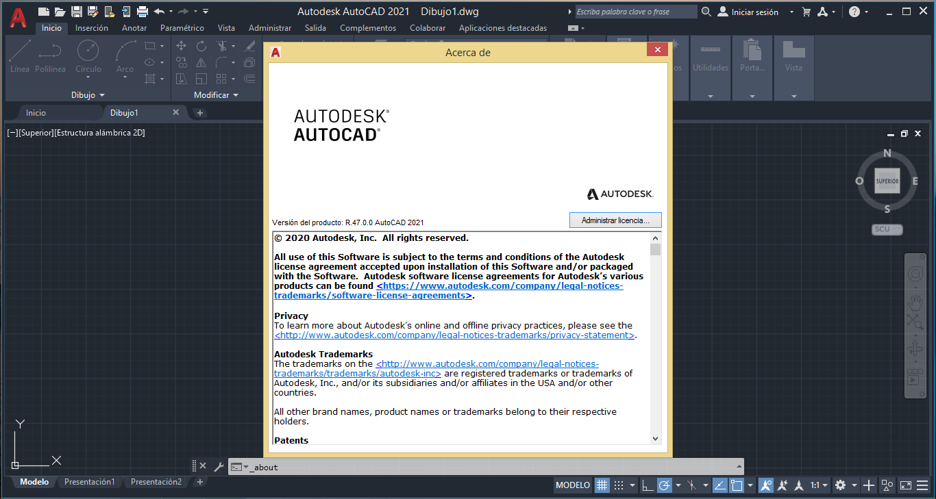Open the Inserción ribbon tab

pyautogui.click(x=92, y=28)
